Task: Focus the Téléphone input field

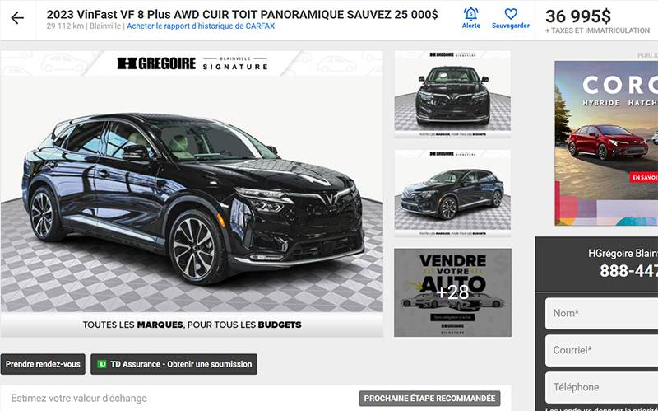Action: [601, 387]
